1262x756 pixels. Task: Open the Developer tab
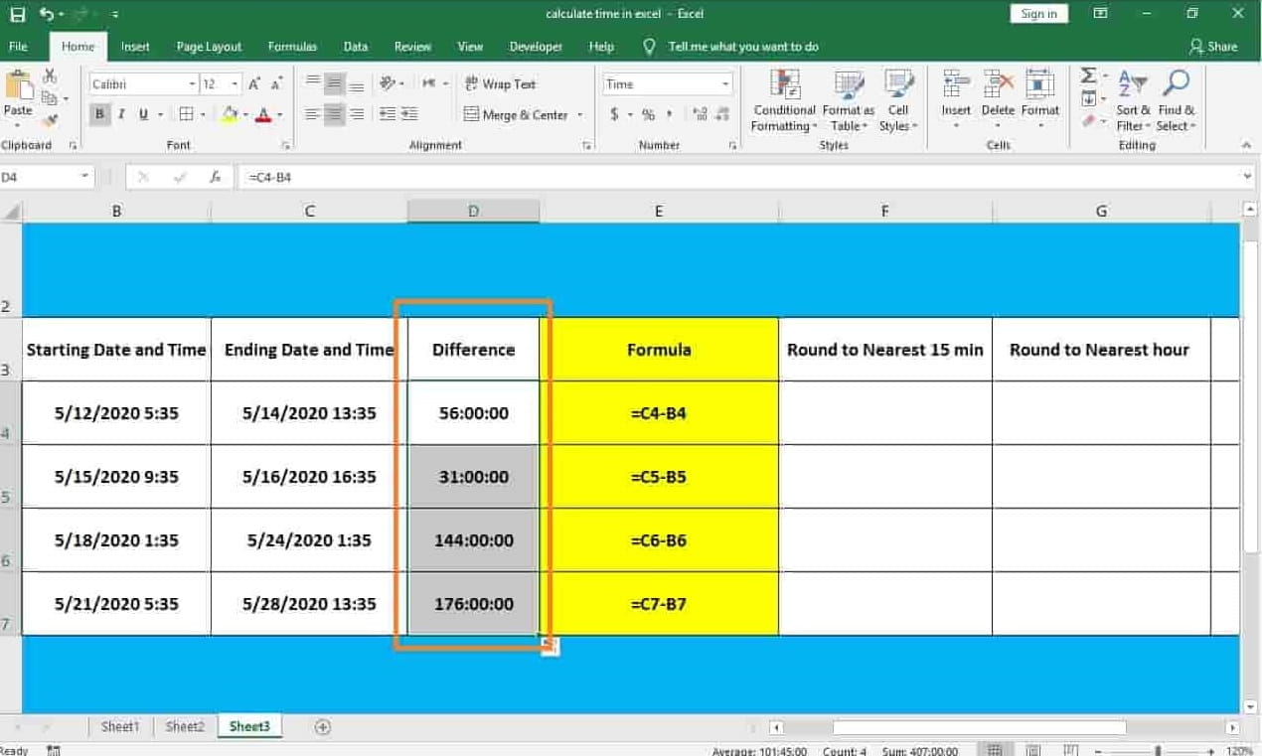click(536, 46)
